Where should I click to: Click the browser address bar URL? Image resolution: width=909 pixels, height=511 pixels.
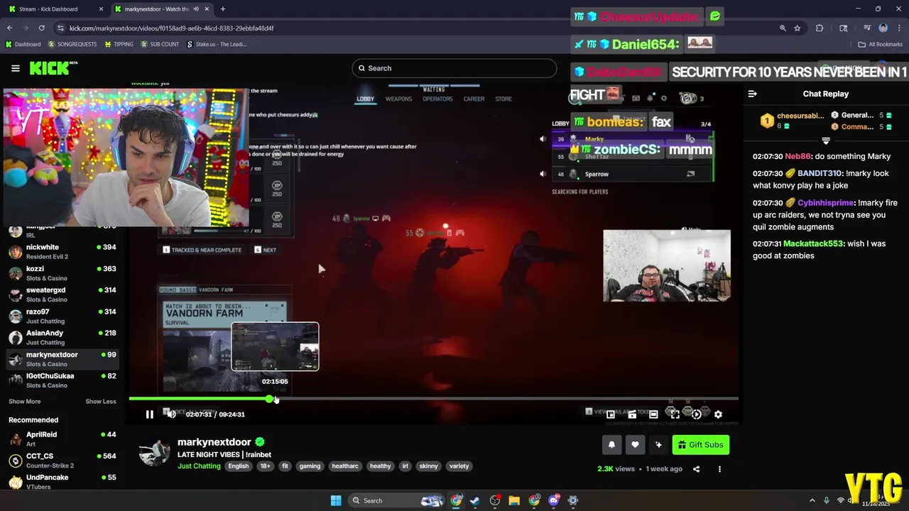pos(172,28)
